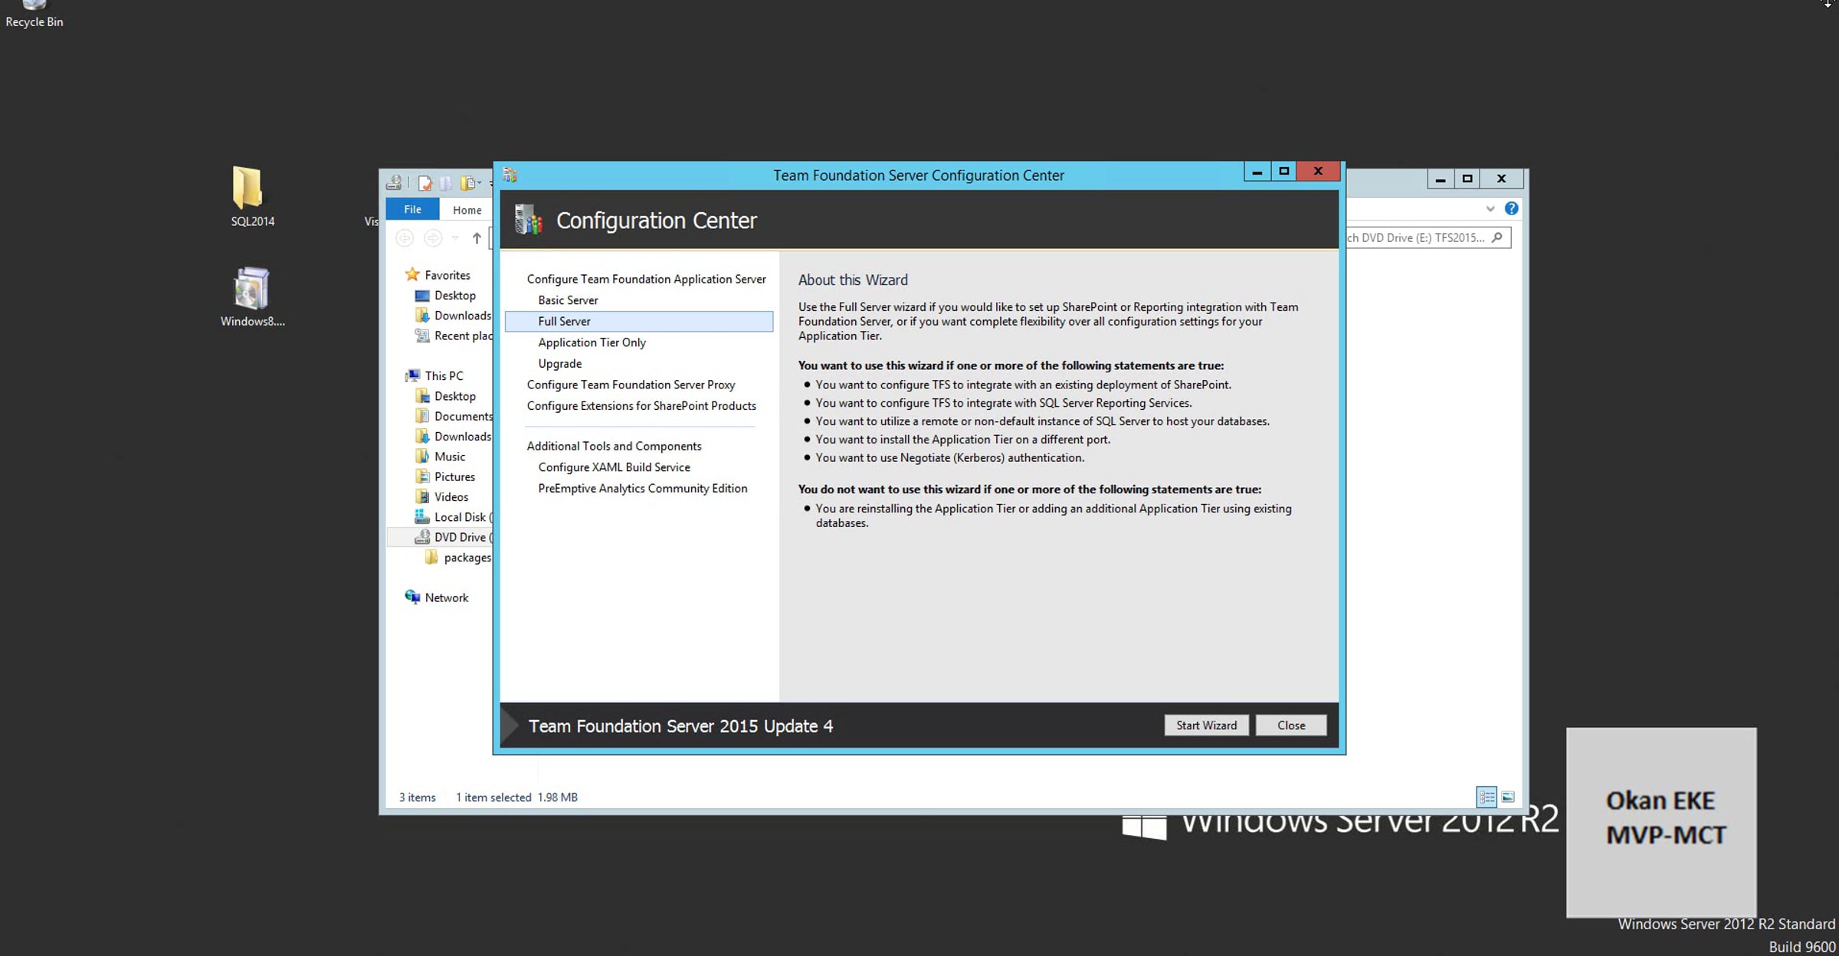Click the Videos folder icon under This PC
This screenshot has height=956, width=1839.
[421, 496]
